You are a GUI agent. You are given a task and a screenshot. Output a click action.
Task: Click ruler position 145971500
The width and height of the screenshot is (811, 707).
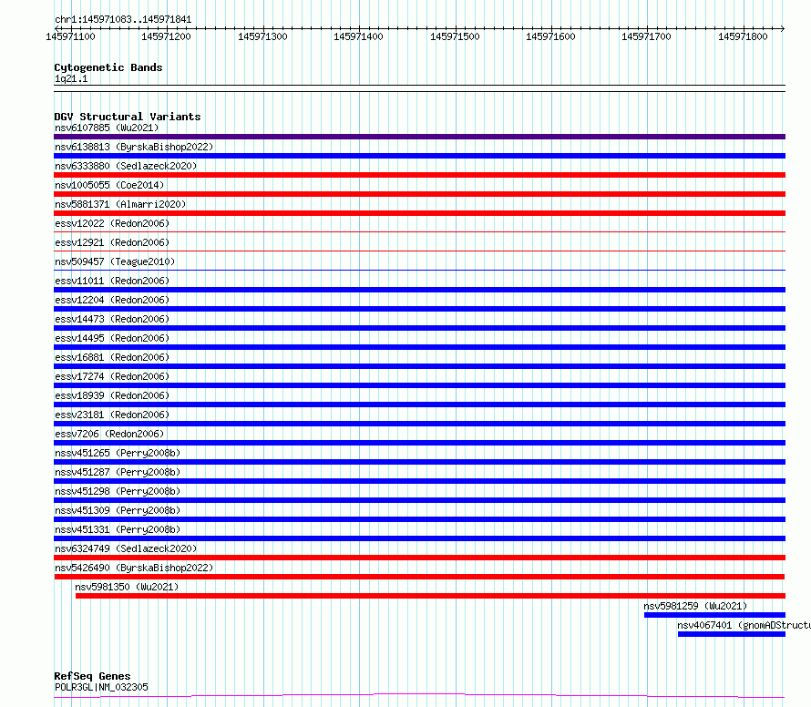tap(455, 36)
